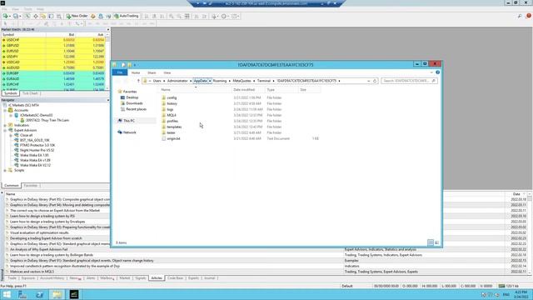Open Explorer Help question mark icon
533x300 pixels.
[437, 72]
